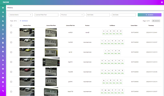Click the Timestamp column header
Viewport: 164px width, 96px height.
point(151,25)
